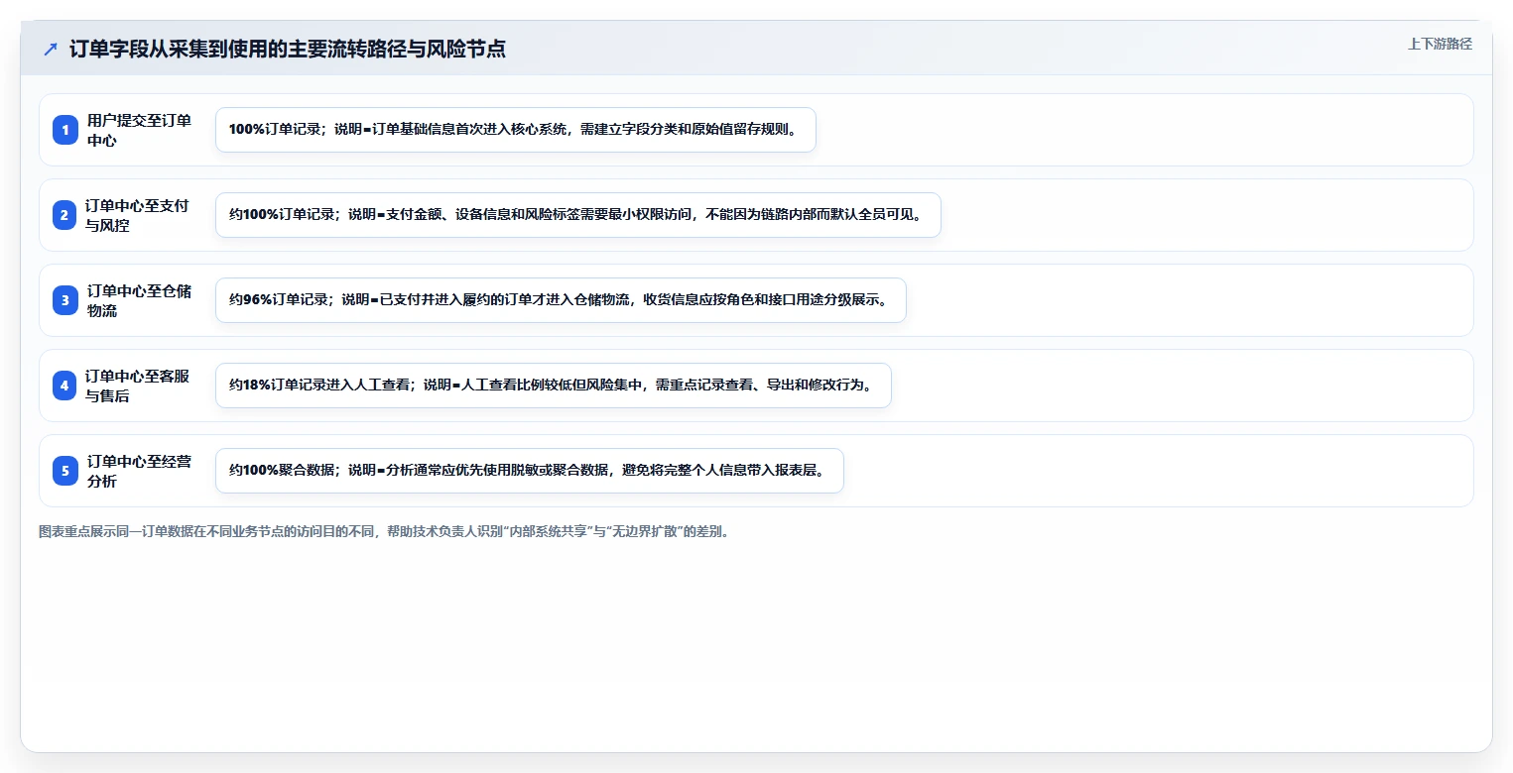This screenshot has width=1513, height=773.
Task: Click the step 5 number badge
Action: tap(65, 471)
